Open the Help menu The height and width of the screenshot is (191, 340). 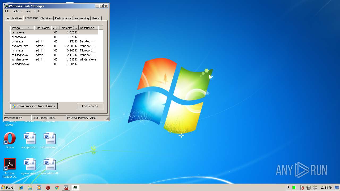[x=37, y=11]
